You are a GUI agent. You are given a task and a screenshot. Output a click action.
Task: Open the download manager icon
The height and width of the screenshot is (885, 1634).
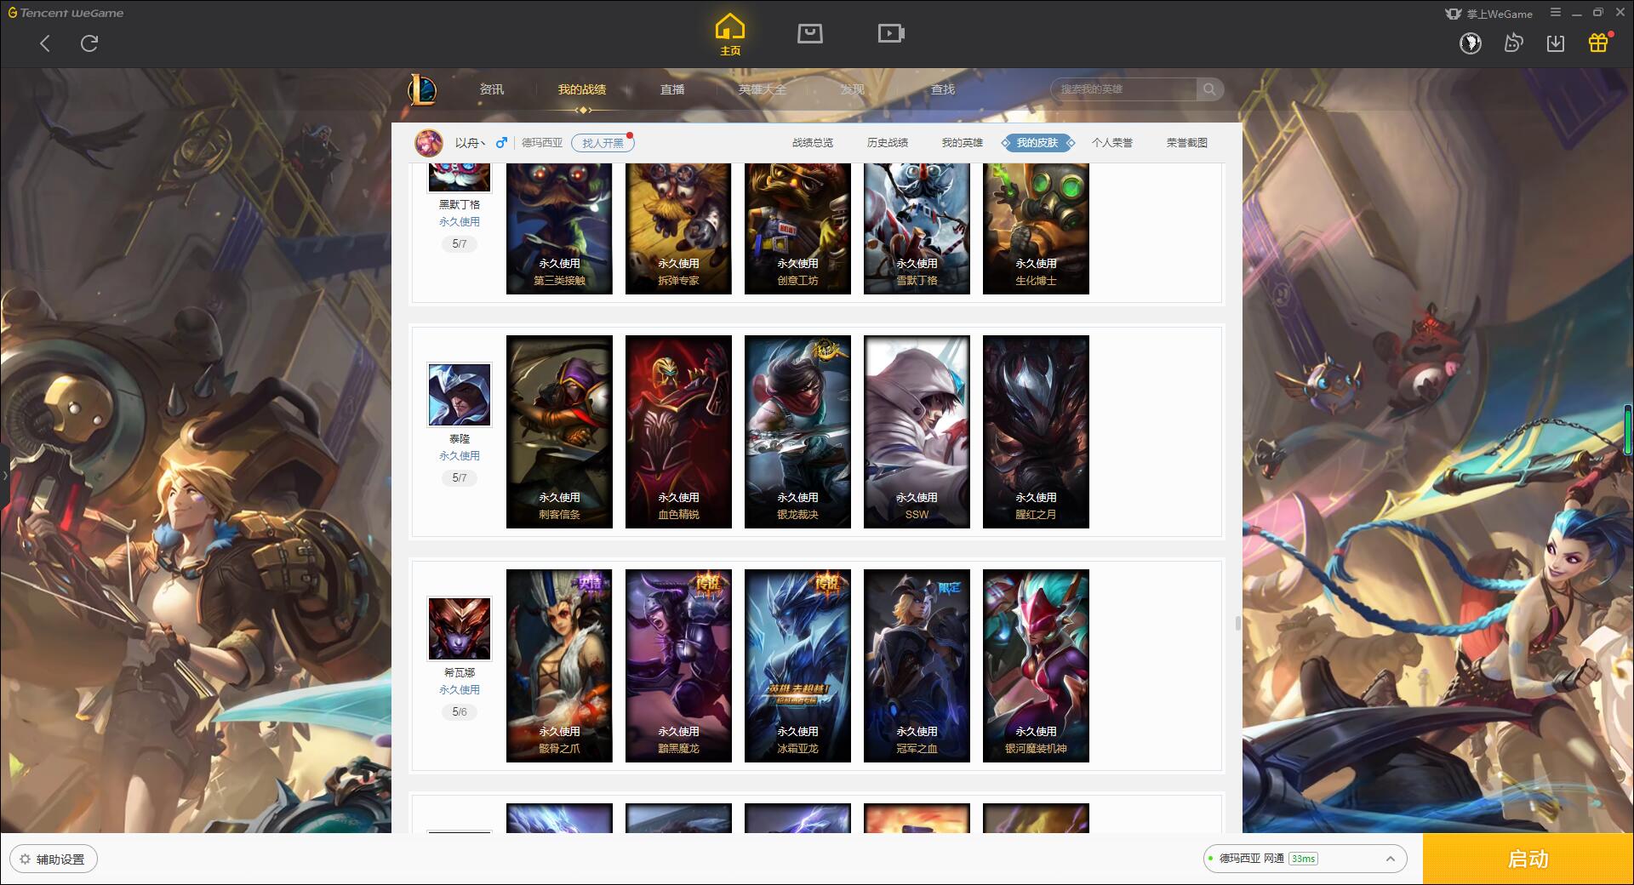click(x=1556, y=43)
